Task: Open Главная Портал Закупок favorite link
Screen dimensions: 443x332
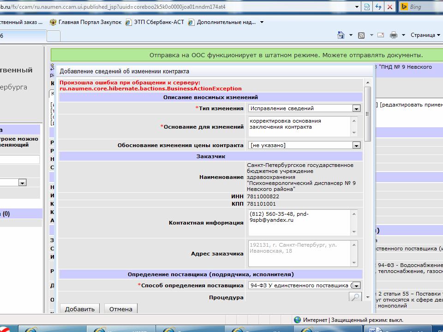Action: click(x=85, y=22)
